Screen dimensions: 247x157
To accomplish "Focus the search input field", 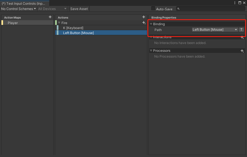I will pos(211,9).
